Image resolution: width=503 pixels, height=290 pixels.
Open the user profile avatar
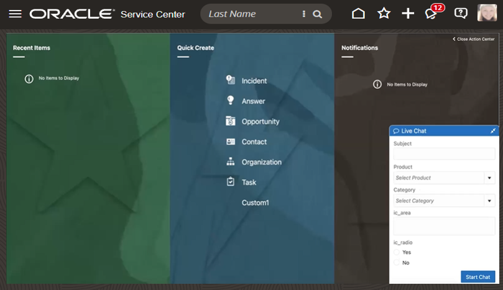(x=487, y=13)
